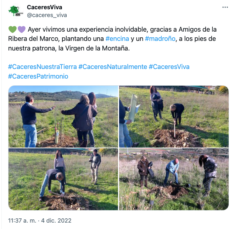Click the CaceresViva display name
This screenshot has width=235, height=229.
click(45, 7)
